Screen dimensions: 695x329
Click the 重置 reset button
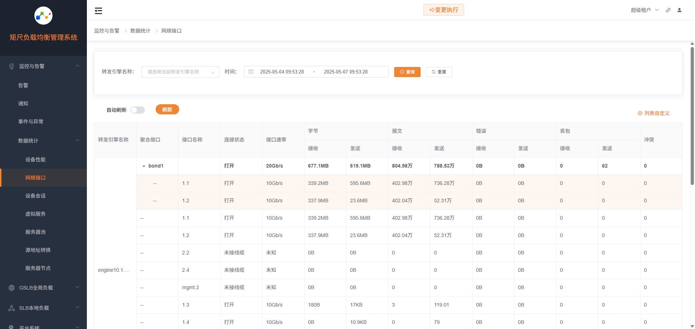pos(439,72)
